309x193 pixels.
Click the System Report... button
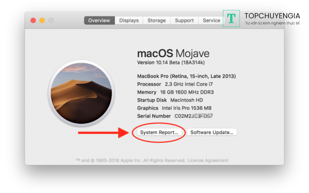coord(159,132)
